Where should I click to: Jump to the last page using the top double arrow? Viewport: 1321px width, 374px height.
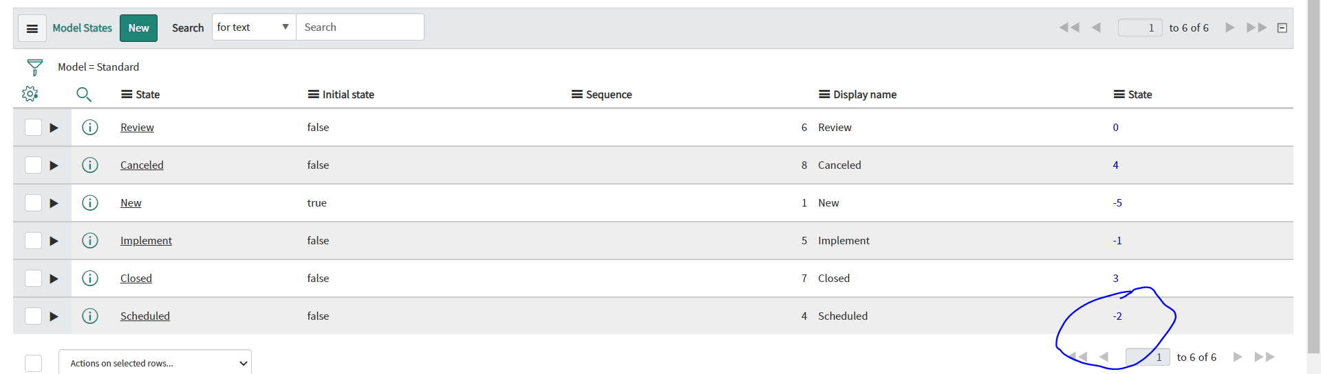pyautogui.click(x=1257, y=27)
